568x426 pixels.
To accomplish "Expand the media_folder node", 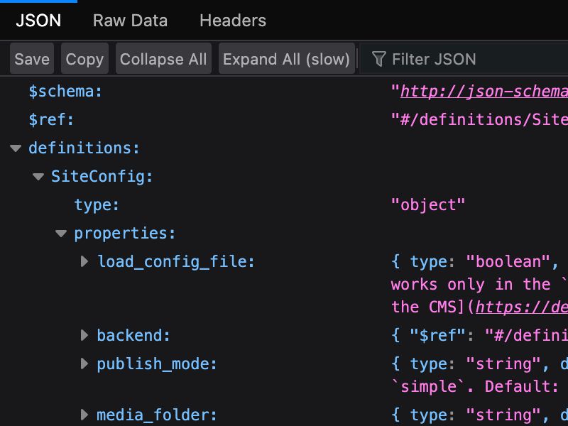I will [84, 415].
